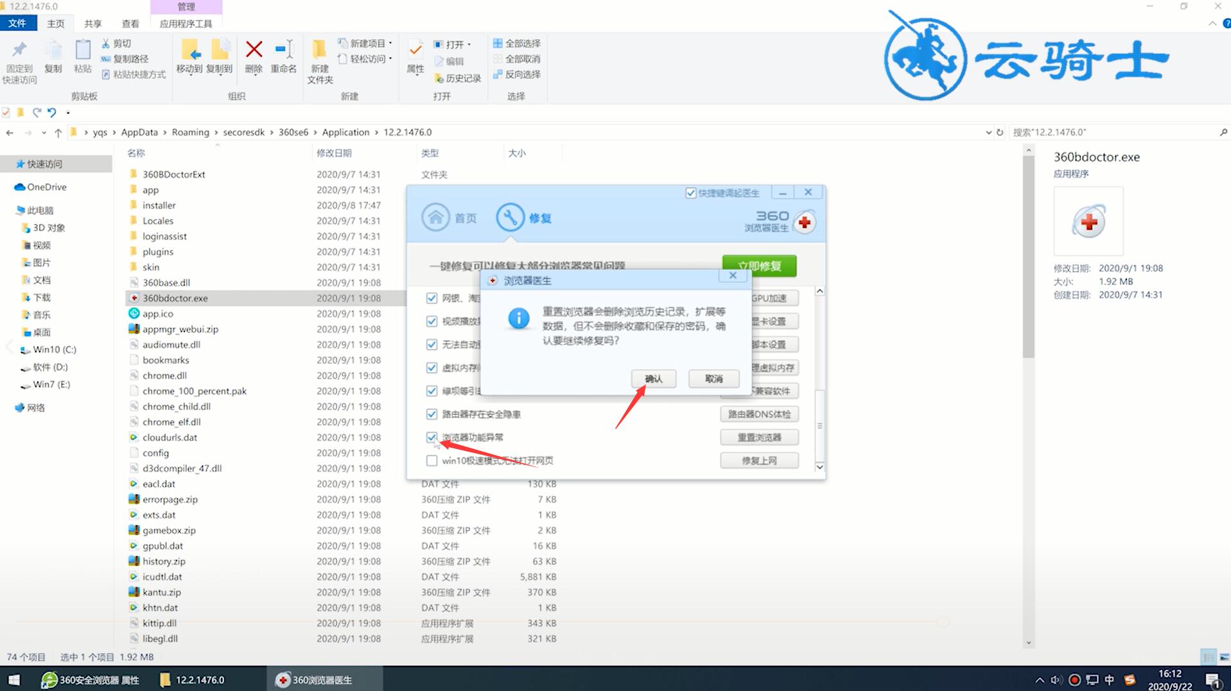The image size is (1231, 691).
Task: Check the win10极速模式无法打开网页 checkbox
Action: click(x=432, y=461)
